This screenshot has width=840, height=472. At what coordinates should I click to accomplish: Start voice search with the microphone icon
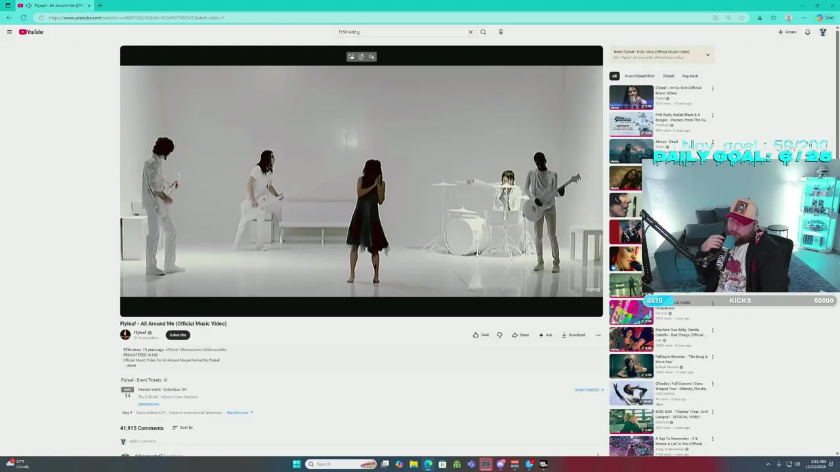pyautogui.click(x=501, y=32)
